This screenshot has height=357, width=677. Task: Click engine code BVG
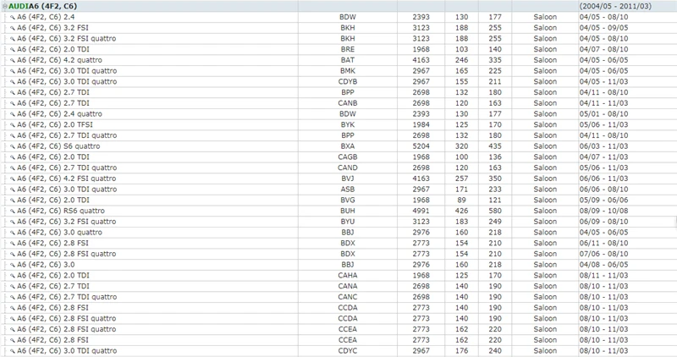coord(348,200)
